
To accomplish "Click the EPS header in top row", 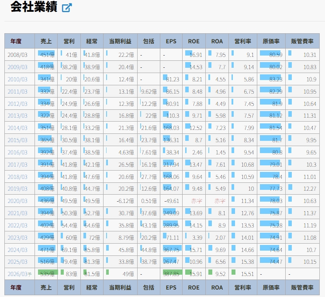I will pos(171,41).
